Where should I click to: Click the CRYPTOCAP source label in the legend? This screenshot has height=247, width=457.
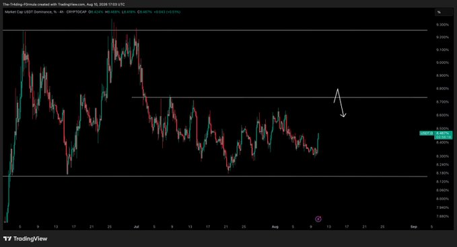tap(77, 12)
